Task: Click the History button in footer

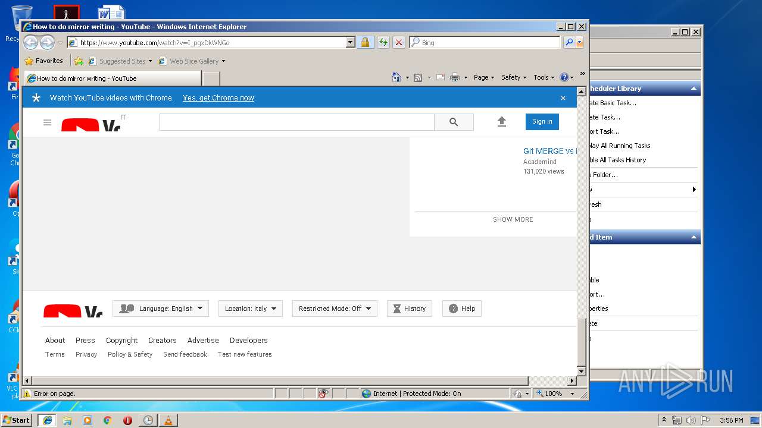Action: (410, 309)
